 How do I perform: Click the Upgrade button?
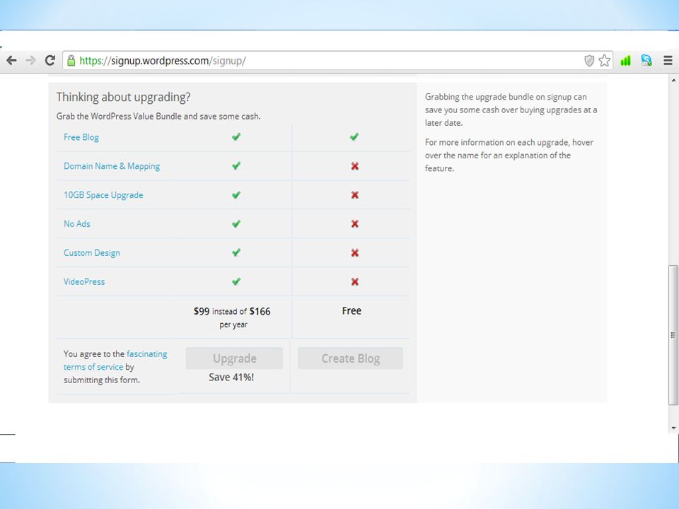point(234,358)
